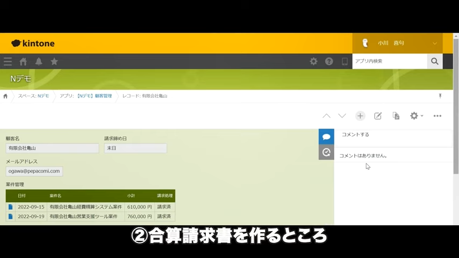459x258 pixels.
Task: Open settings gear in dark toolbar
Action: coord(313,61)
